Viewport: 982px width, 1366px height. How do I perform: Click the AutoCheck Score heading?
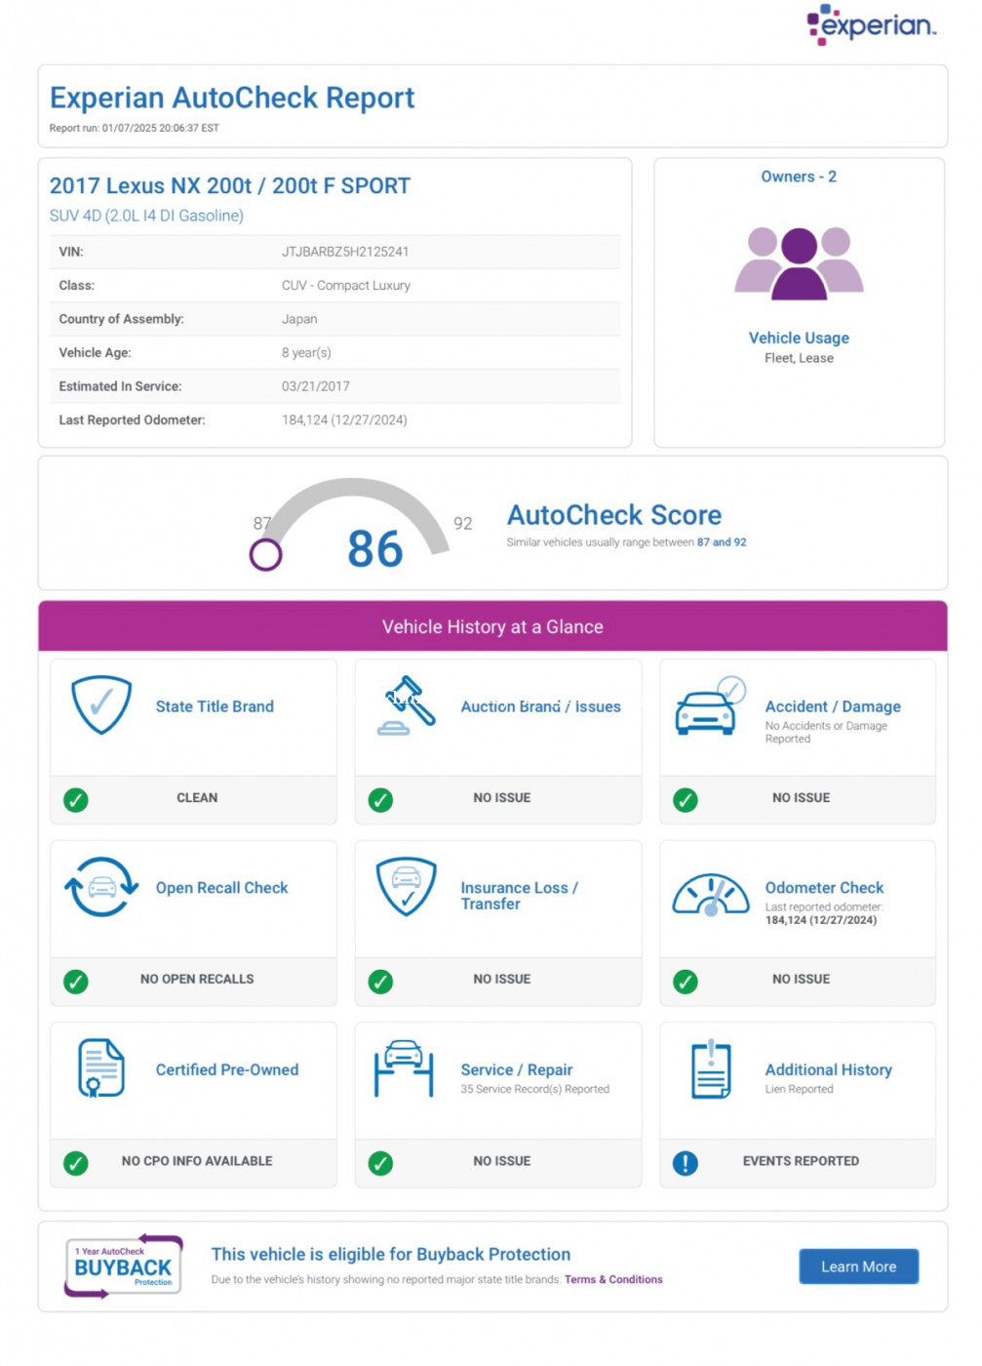click(x=614, y=514)
